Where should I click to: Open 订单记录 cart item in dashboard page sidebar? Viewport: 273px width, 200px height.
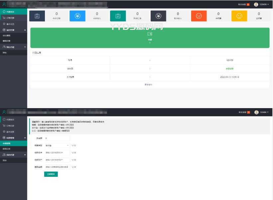click(x=10, y=18)
